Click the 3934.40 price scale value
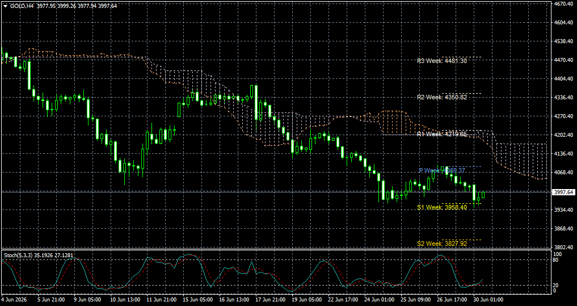Image resolution: width=577 pixels, height=306 pixels. point(563,210)
